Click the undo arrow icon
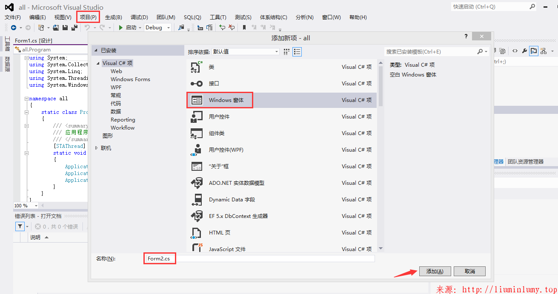The height and width of the screenshot is (294, 558). (87, 28)
